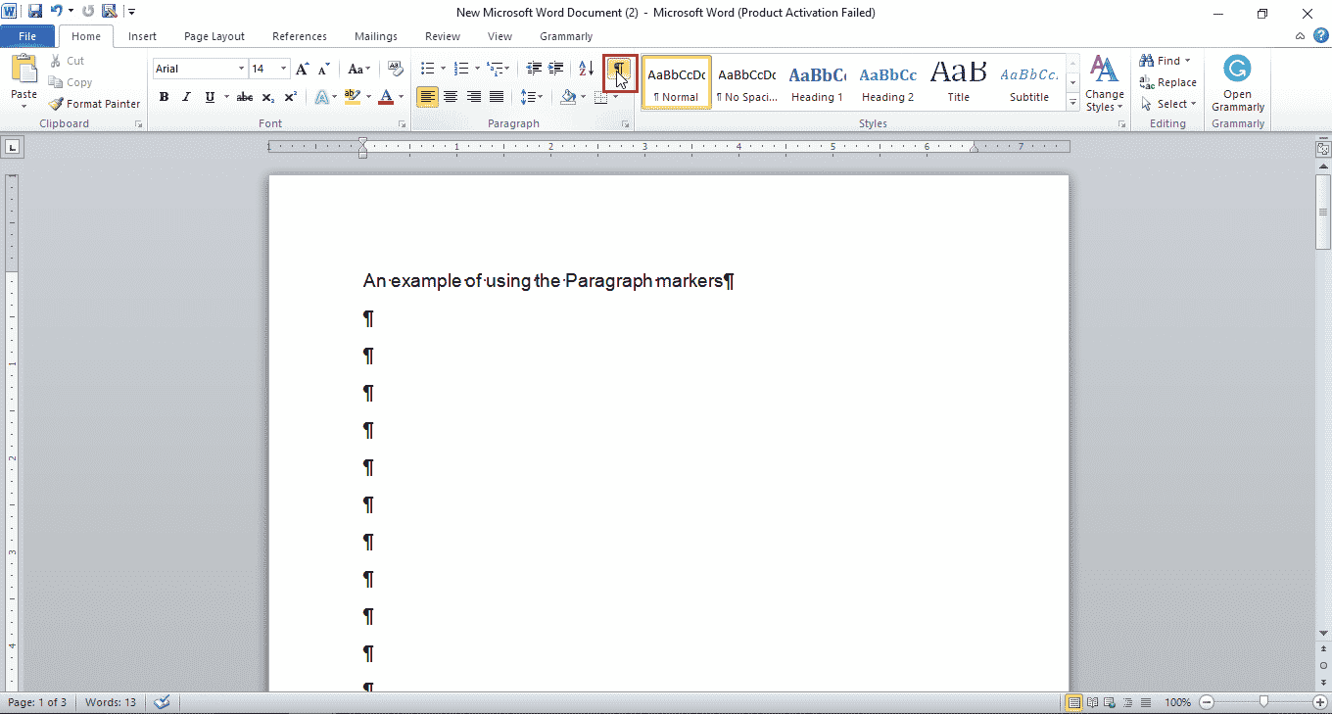Toggle the Show/Hide paragraph marks button
1332x714 pixels.
click(620, 70)
